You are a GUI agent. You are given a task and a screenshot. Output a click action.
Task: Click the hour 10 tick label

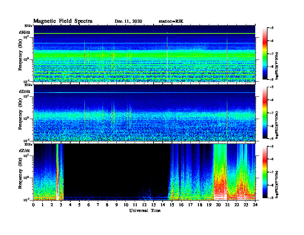click(x=126, y=205)
